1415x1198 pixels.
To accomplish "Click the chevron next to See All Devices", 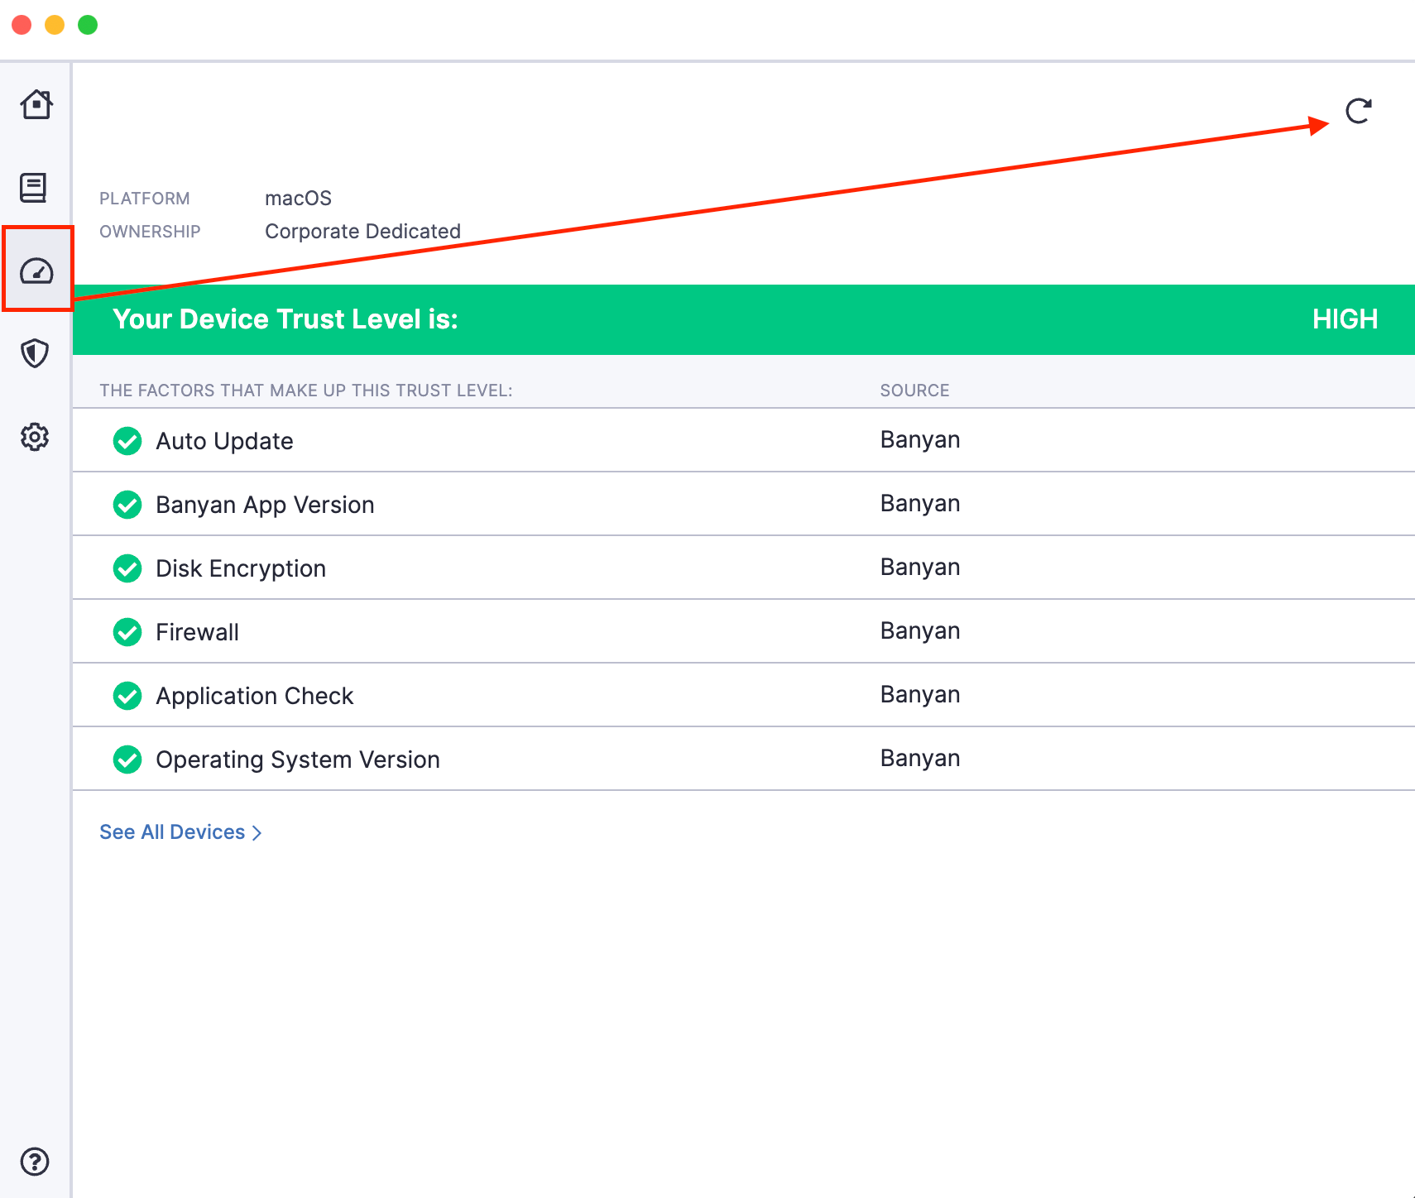I will point(257,833).
